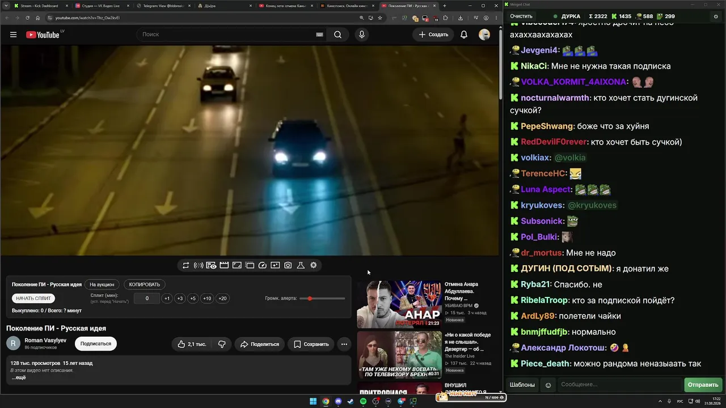Open Spotify from the taskbar
Image resolution: width=726 pixels, height=408 pixels.
tap(363, 402)
